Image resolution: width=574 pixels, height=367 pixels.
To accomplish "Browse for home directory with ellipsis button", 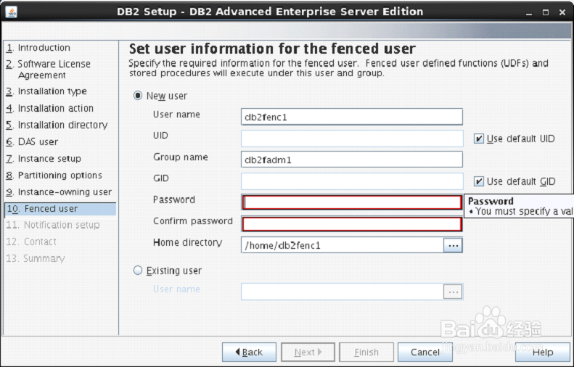I will [x=453, y=246].
